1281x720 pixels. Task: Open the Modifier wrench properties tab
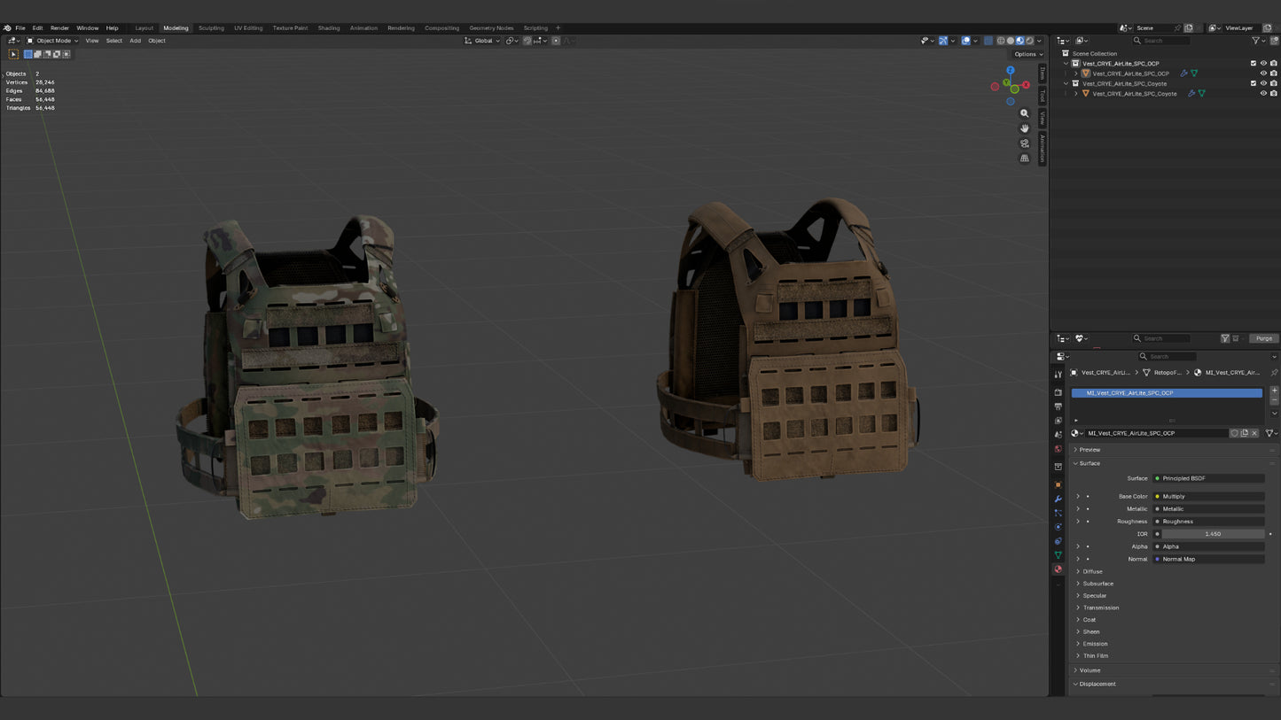click(x=1058, y=499)
